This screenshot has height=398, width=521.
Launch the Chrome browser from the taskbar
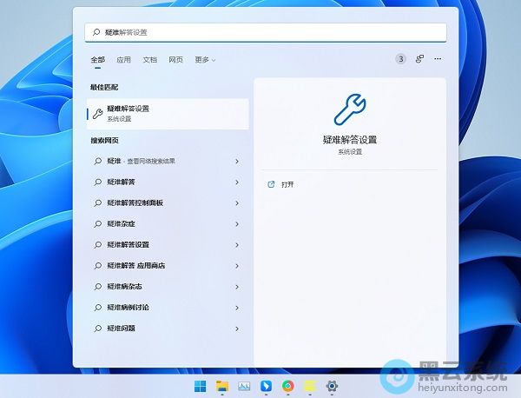(x=287, y=386)
